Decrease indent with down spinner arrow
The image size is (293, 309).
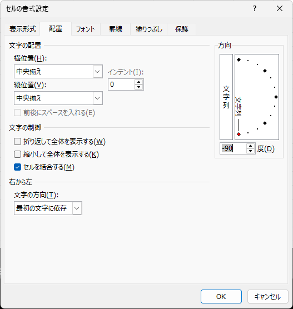click(139, 87)
